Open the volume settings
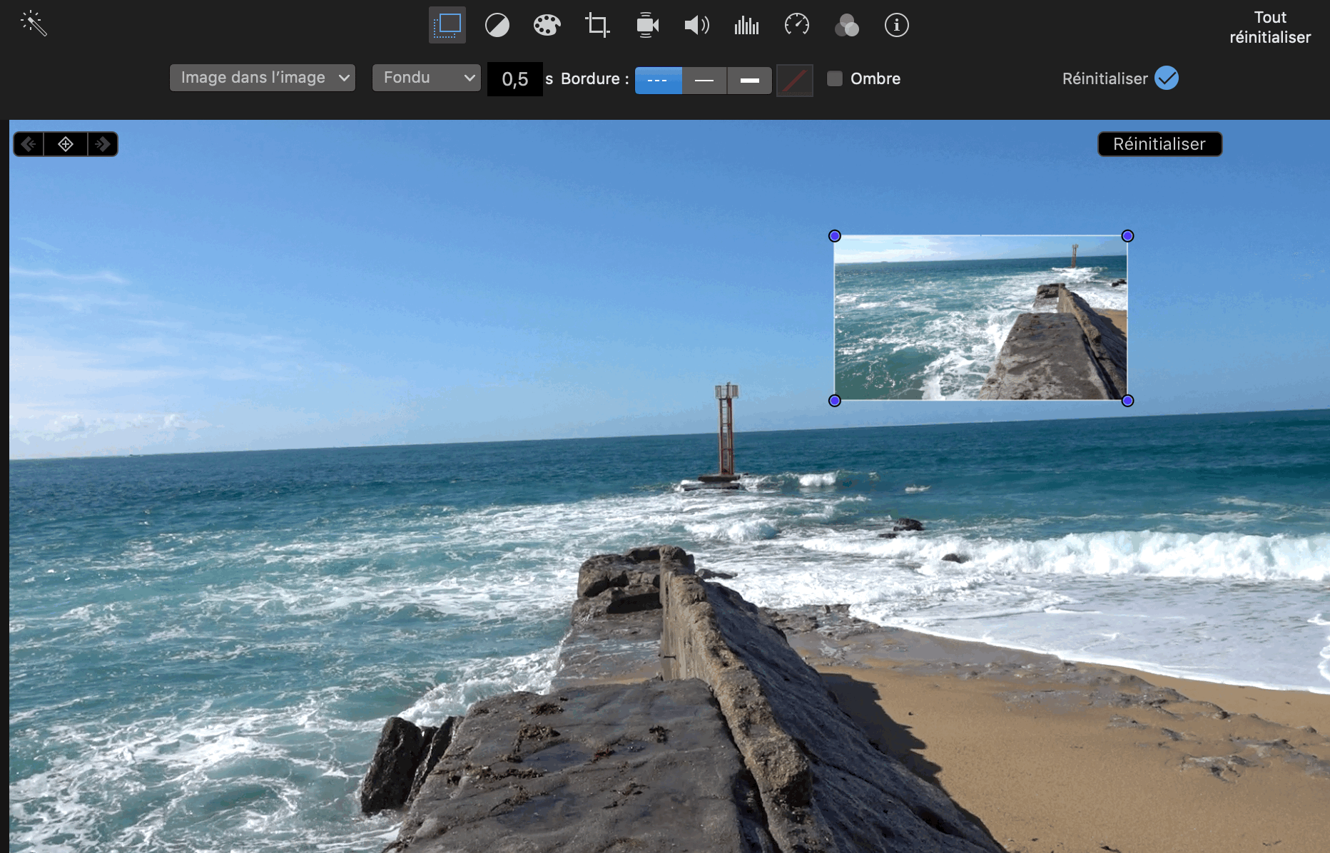1330x853 pixels. pyautogui.click(x=696, y=26)
